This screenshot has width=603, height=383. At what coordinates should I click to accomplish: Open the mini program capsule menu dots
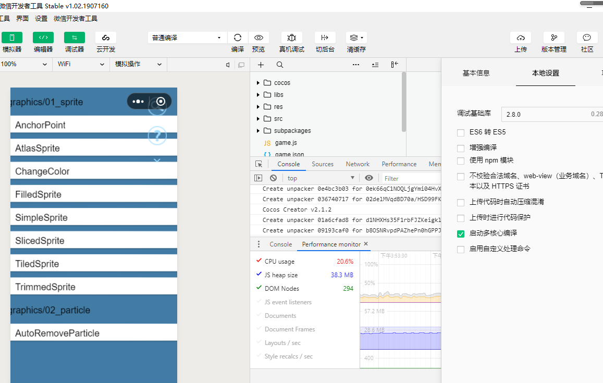point(138,102)
